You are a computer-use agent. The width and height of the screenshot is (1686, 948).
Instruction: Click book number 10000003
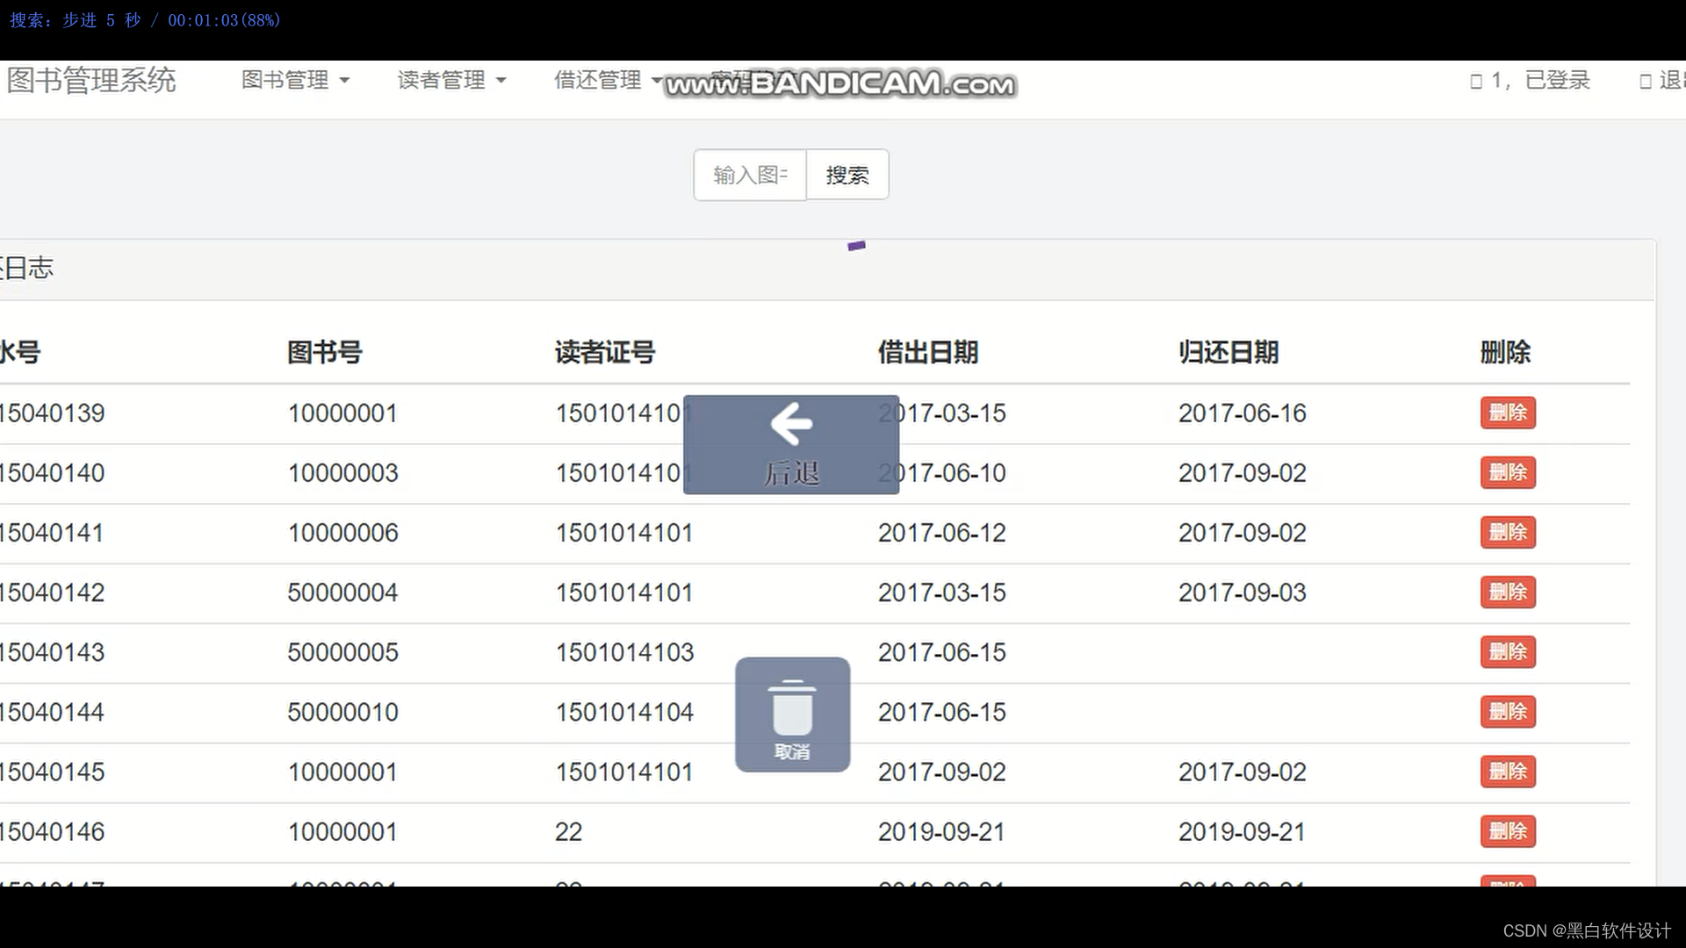click(x=343, y=473)
